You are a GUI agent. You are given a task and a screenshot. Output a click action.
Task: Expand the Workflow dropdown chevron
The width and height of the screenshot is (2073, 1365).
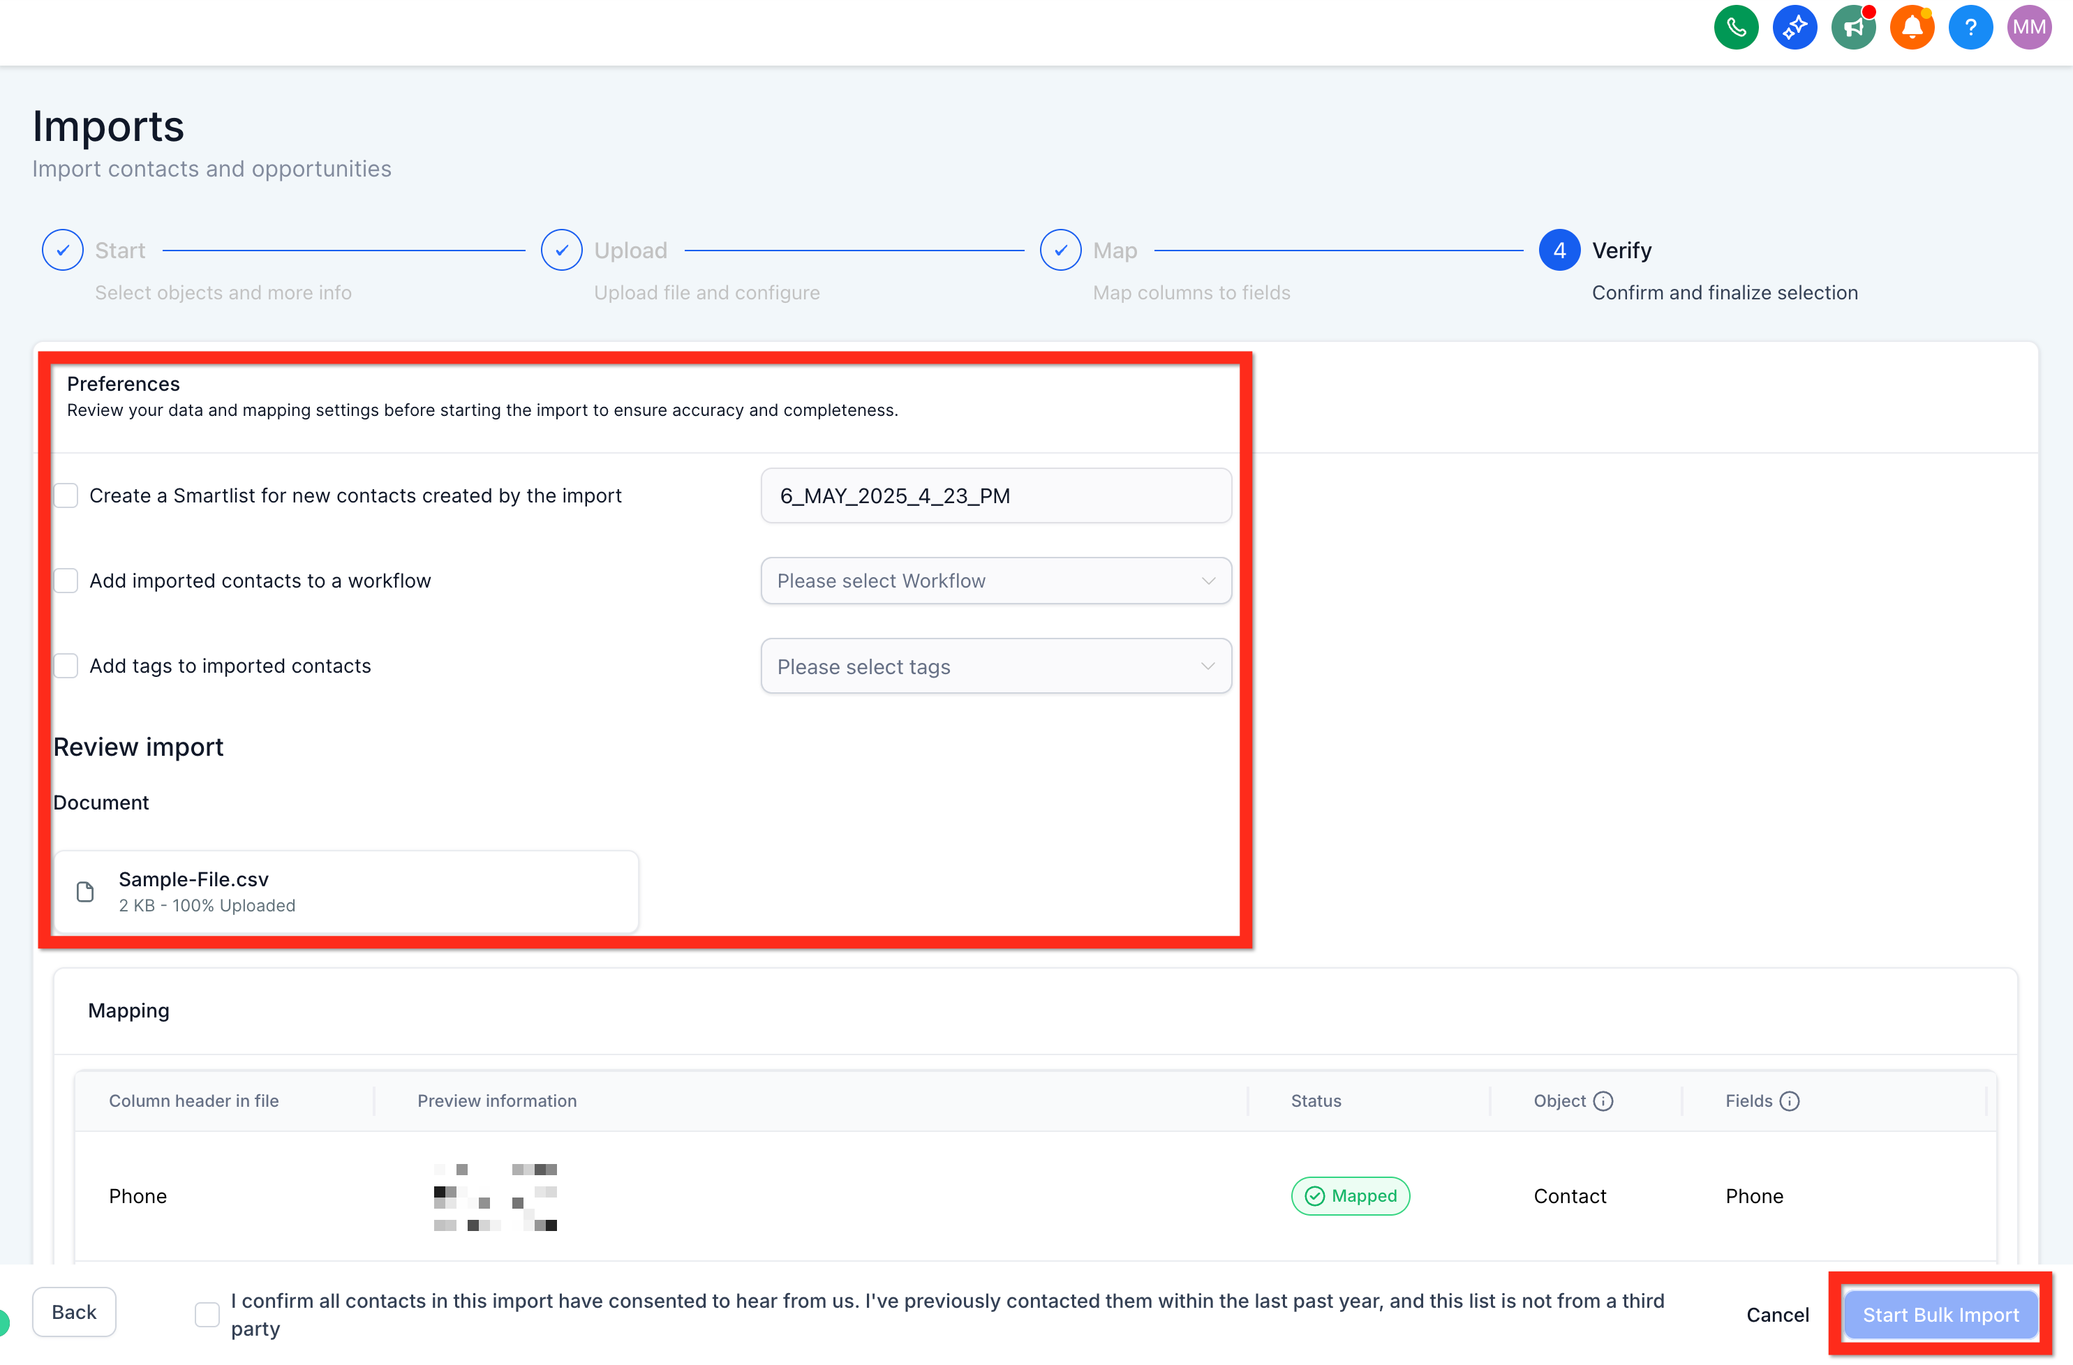[1208, 580]
